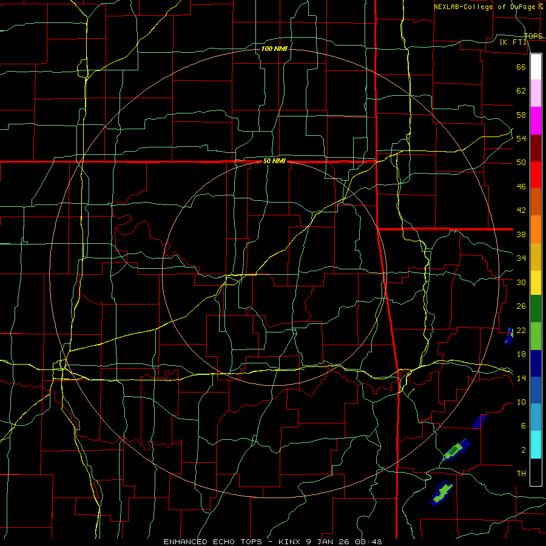Click the "10" legend value
This screenshot has width=546, height=546.
(x=521, y=402)
